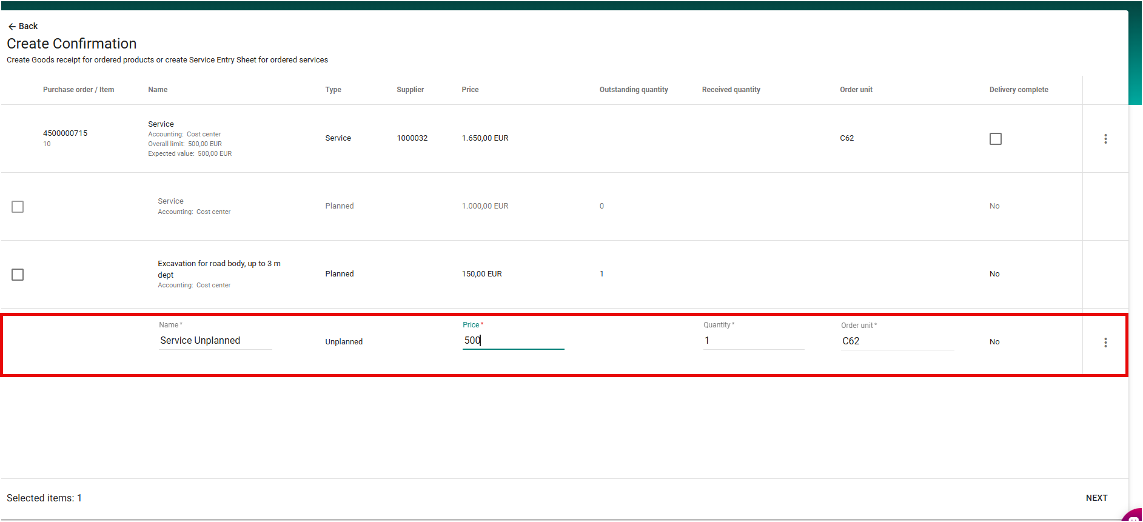Click the Supplier column header
The width and height of the screenshot is (1143, 522).
410,90
